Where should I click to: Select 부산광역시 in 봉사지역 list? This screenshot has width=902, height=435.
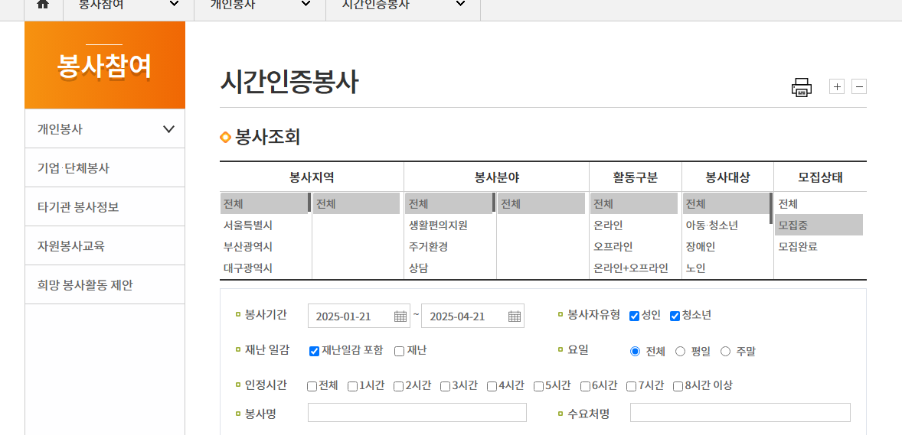264,246
